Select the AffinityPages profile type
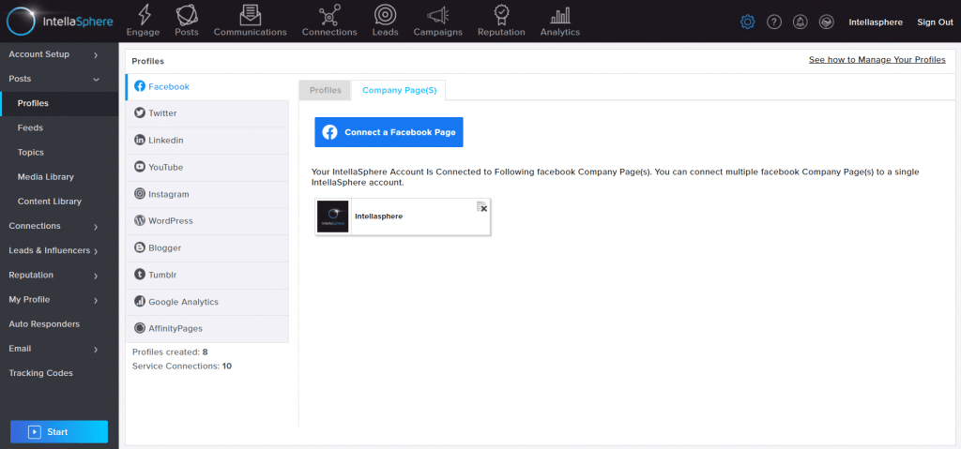 207,329
